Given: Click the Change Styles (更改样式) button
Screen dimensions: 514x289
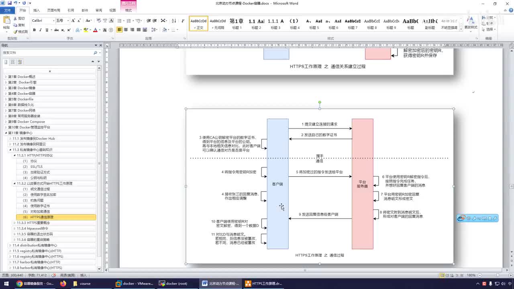Looking at the screenshot, I should click(471, 23).
